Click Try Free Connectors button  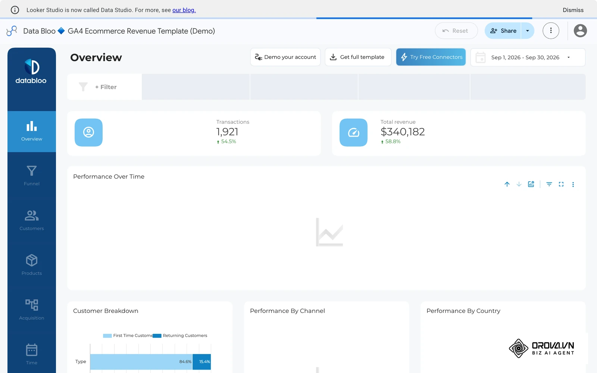coord(431,57)
